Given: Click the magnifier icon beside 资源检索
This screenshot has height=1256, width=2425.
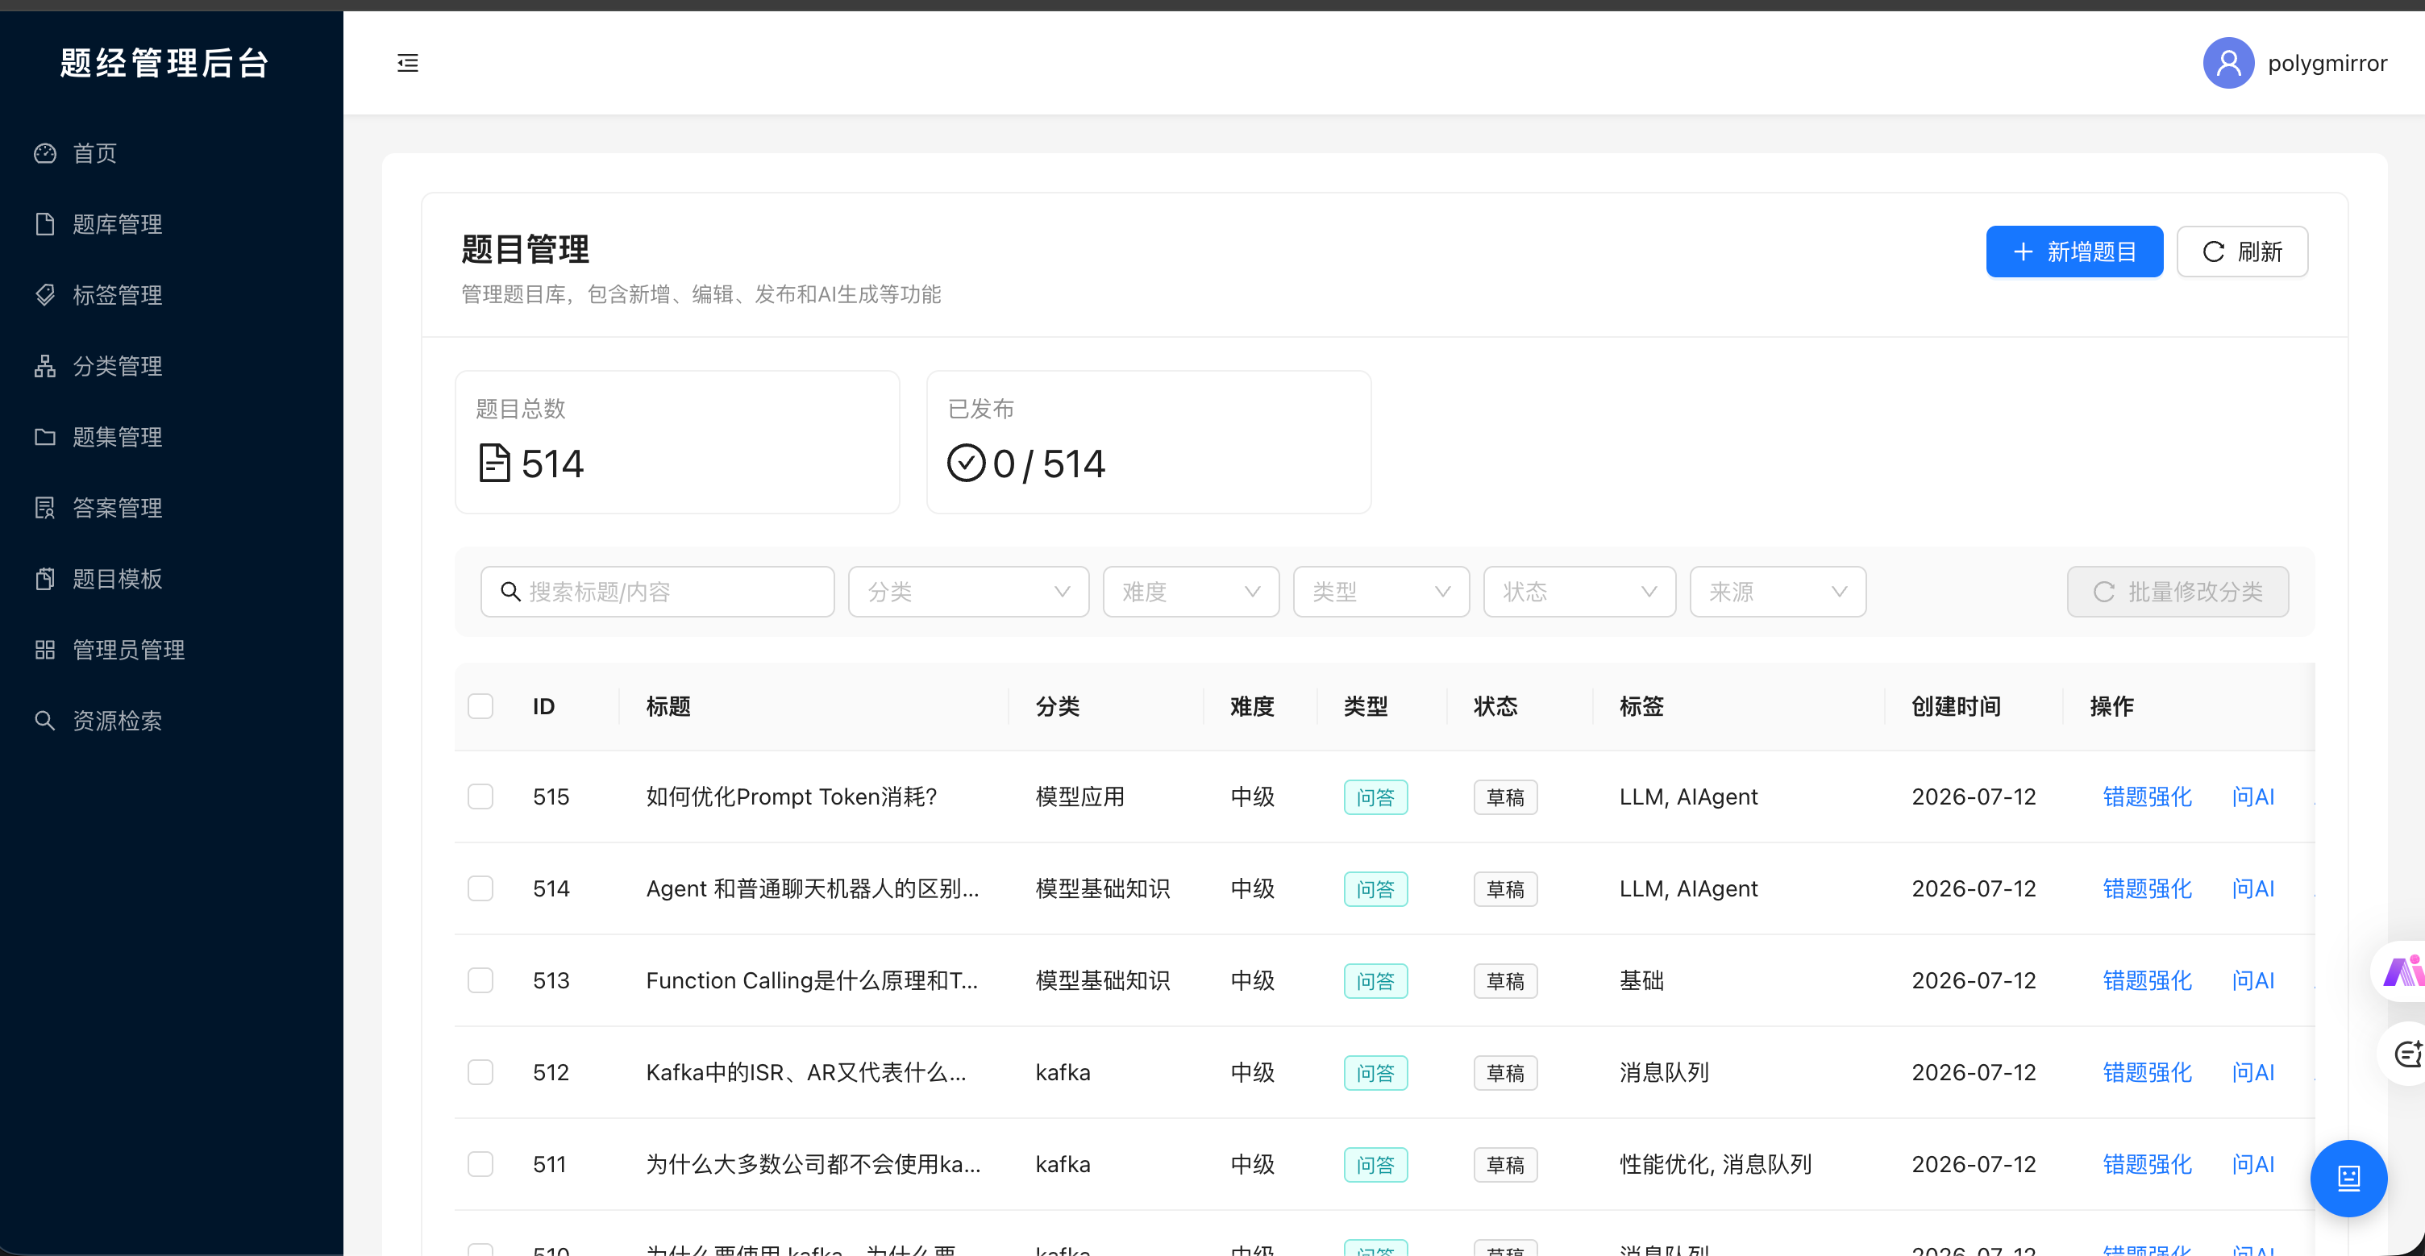Looking at the screenshot, I should point(44,720).
